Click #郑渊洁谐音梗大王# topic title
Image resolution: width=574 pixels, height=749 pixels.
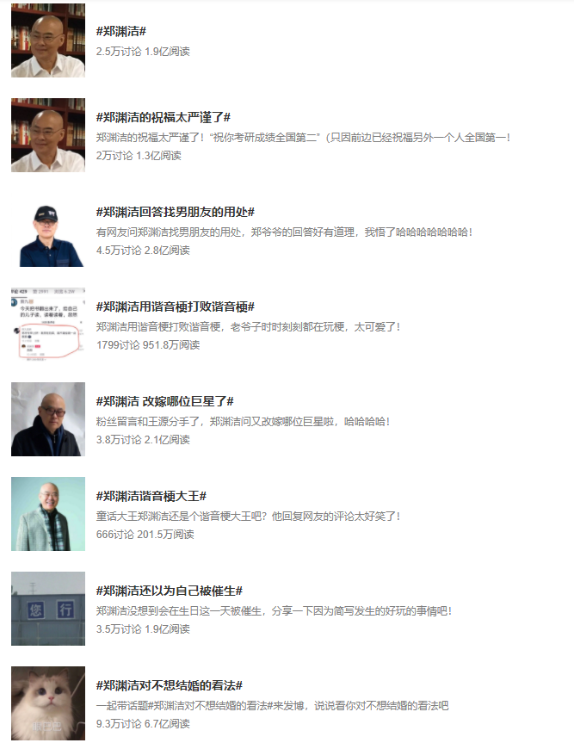tap(151, 496)
